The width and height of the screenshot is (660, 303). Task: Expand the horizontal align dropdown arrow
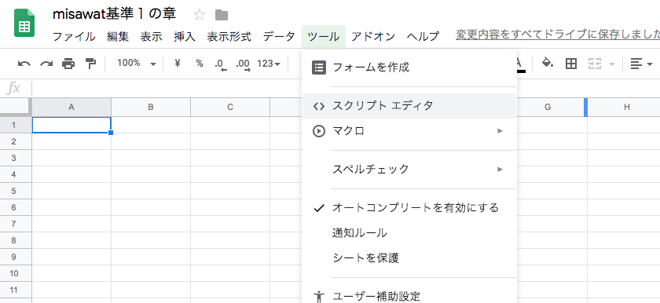tap(650, 64)
